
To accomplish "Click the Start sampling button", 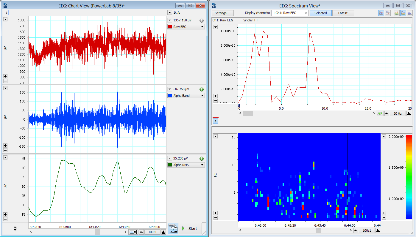I will (x=190, y=228).
